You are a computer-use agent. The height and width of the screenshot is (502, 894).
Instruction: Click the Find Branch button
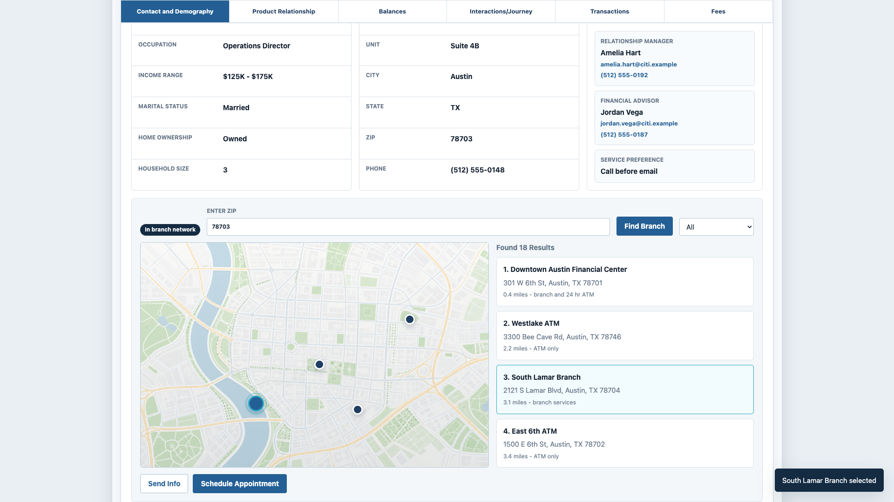(644, 226)
